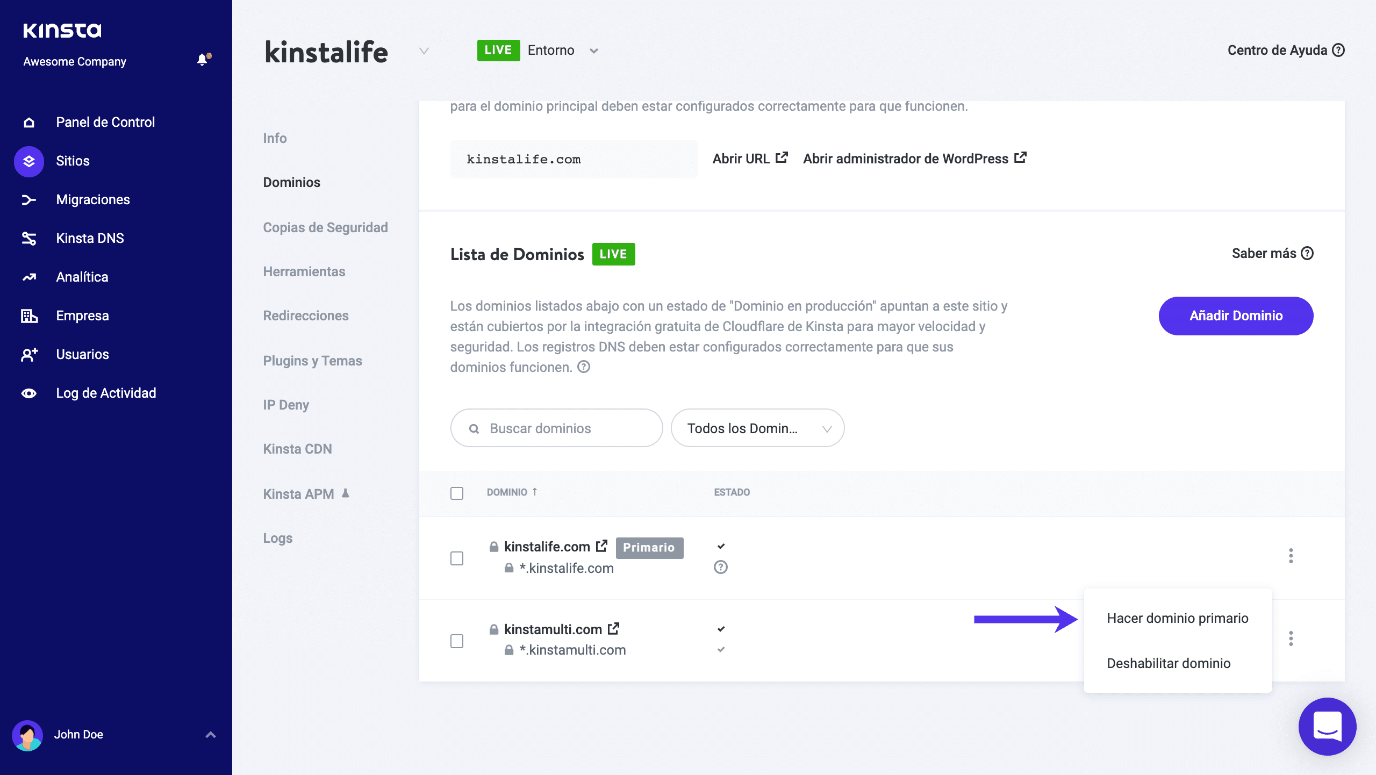Open the Usuarios section
The width and height of the screenshot is (1376, 775).
pos(82,354)
